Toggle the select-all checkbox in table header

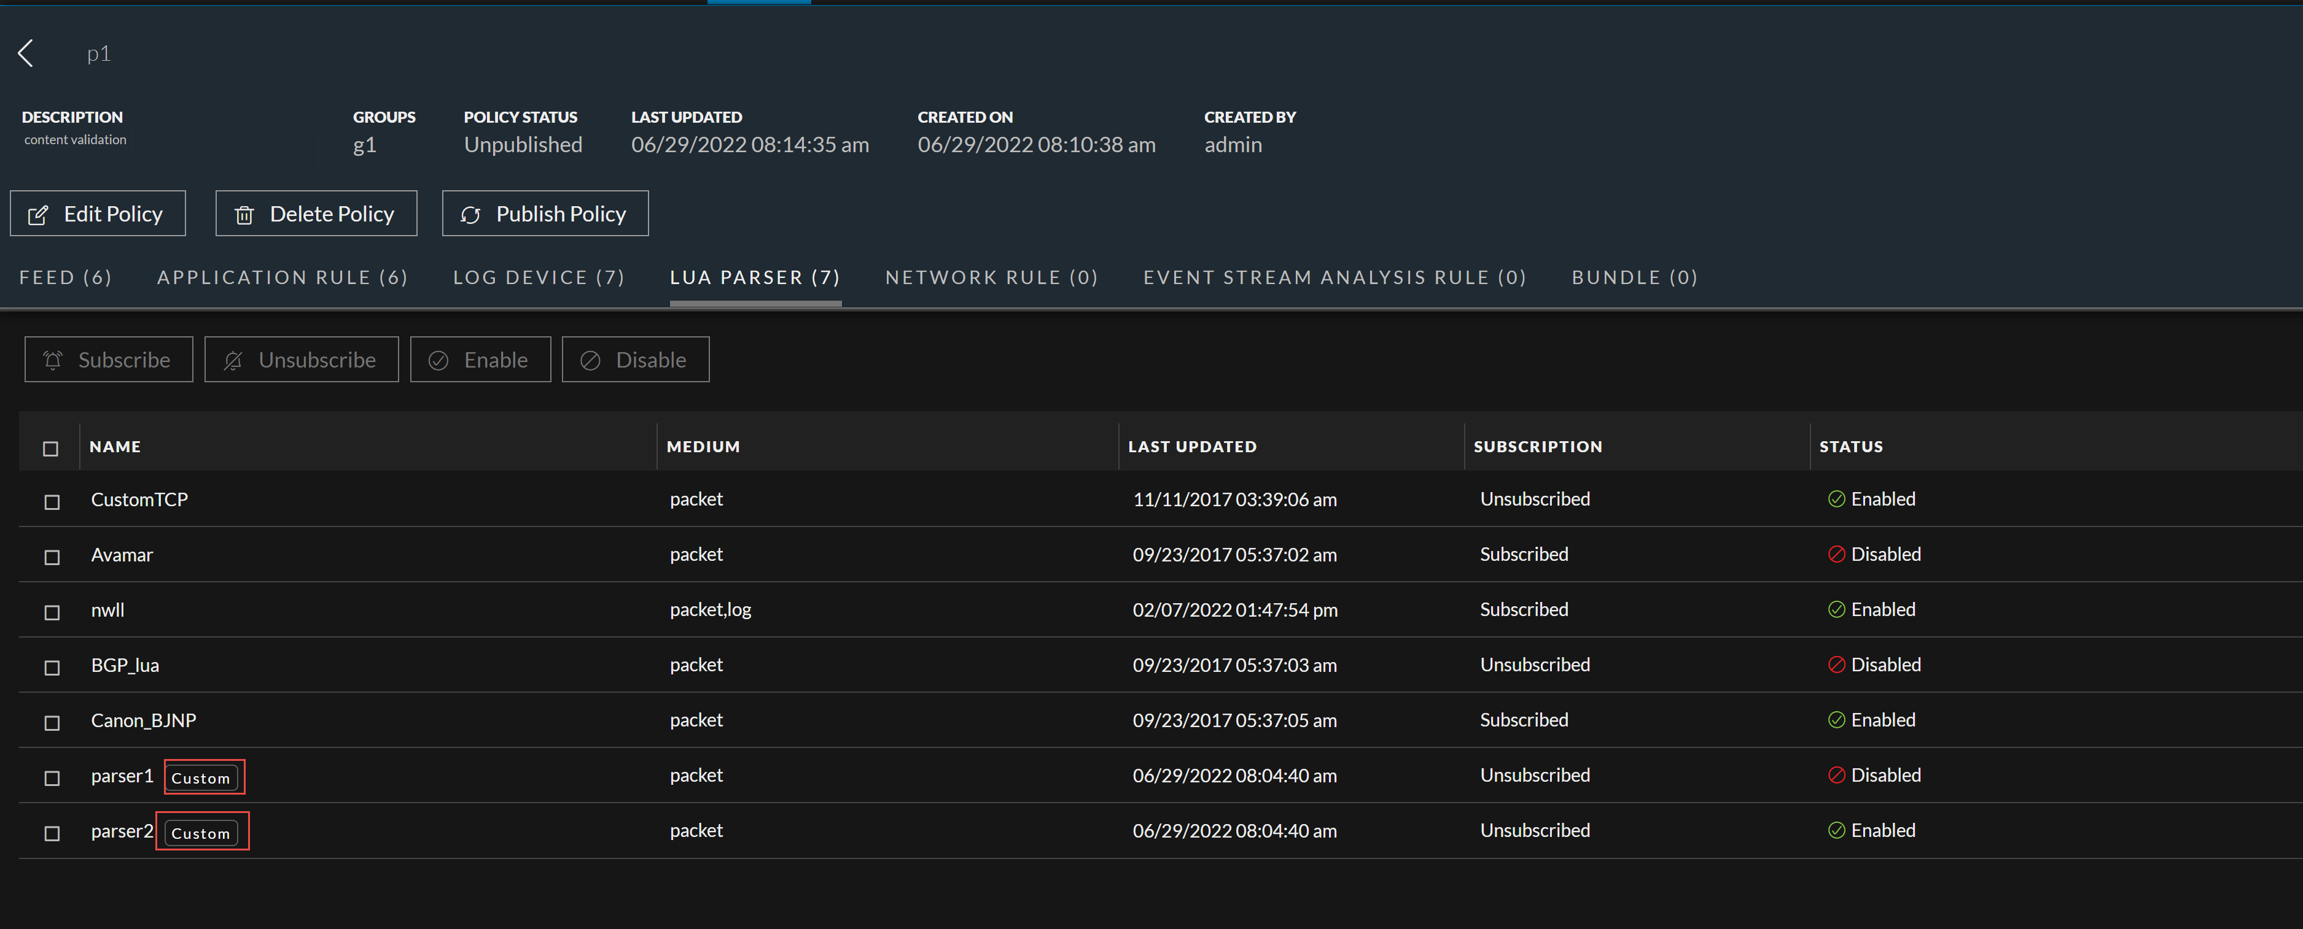51,449
